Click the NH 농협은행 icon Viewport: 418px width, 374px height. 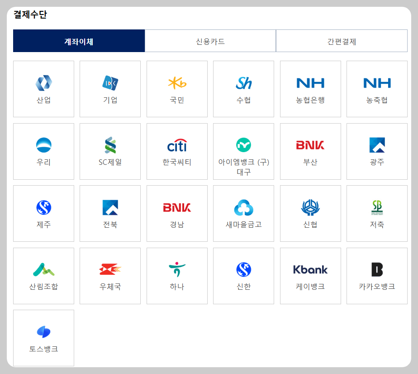(x=310, y=89)
